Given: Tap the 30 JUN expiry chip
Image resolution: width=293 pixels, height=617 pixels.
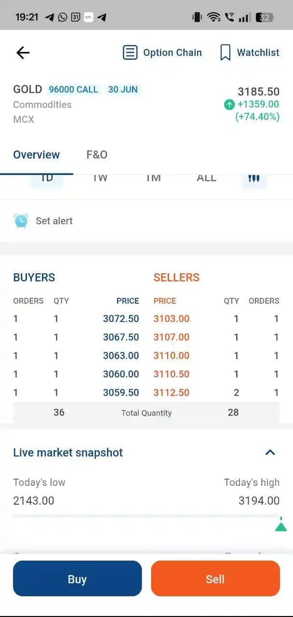Looking at the screenshot, I should pos(123,90).
